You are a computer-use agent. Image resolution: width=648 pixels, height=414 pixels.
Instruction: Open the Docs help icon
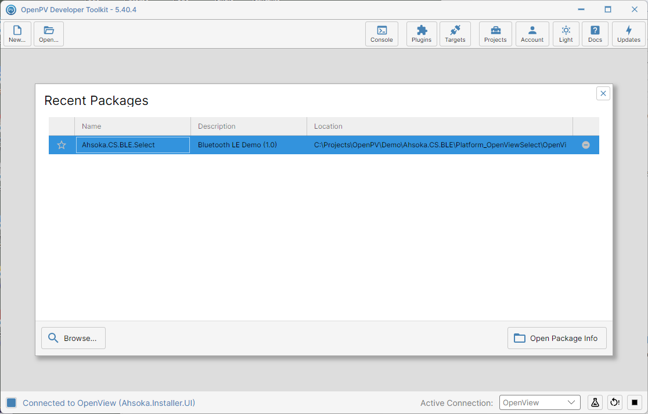pyautogui.click(x=595, y=34)
